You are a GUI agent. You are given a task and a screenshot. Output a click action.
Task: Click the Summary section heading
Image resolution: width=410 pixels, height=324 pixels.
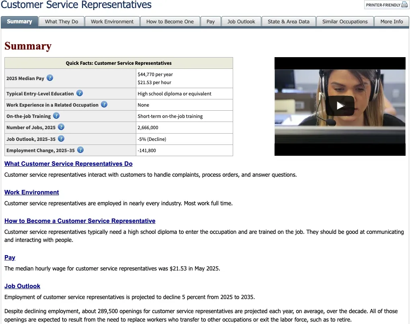tap(28, 46)
